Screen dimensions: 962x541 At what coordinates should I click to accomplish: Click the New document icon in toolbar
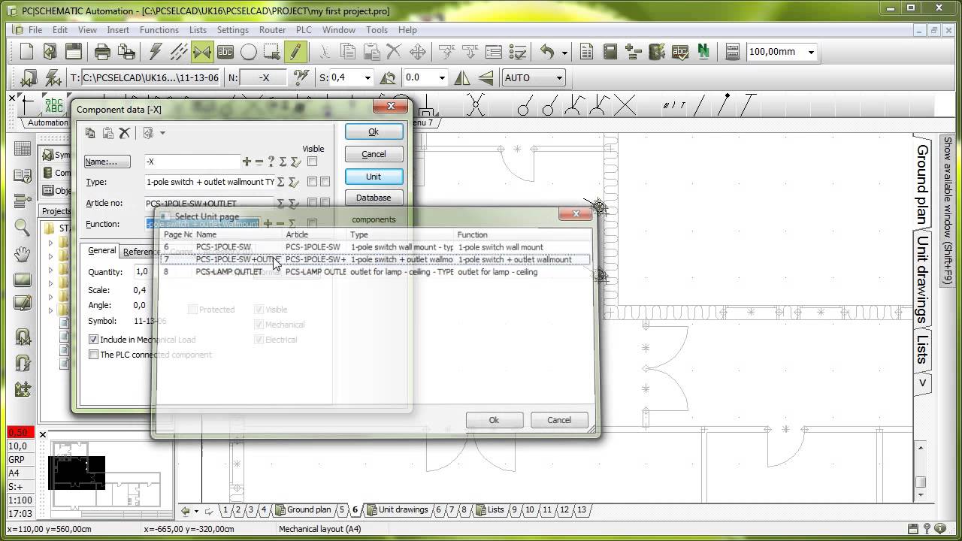[26, 52]
